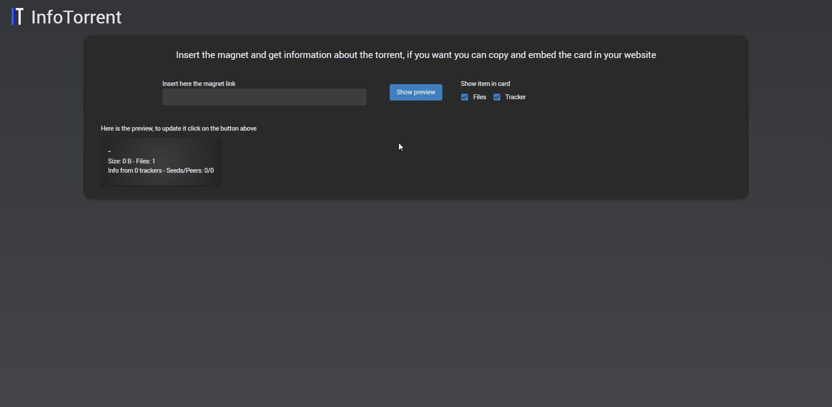Open the InfoTorrent title link
This screenshot has height=407, width=832.
77,17
